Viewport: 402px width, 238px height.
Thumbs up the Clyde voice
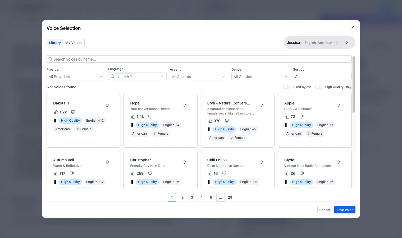pos(287,173)
